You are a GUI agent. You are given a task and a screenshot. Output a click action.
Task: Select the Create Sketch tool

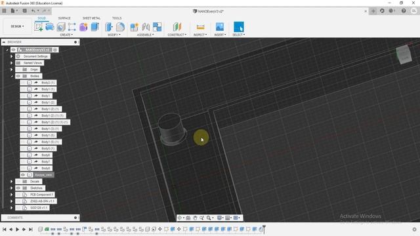point(39,27)
